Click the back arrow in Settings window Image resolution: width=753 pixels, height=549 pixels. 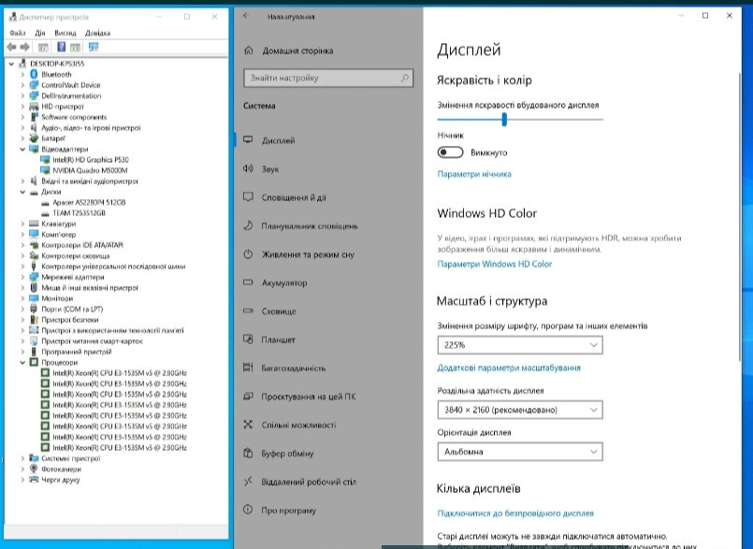[246, 17]
